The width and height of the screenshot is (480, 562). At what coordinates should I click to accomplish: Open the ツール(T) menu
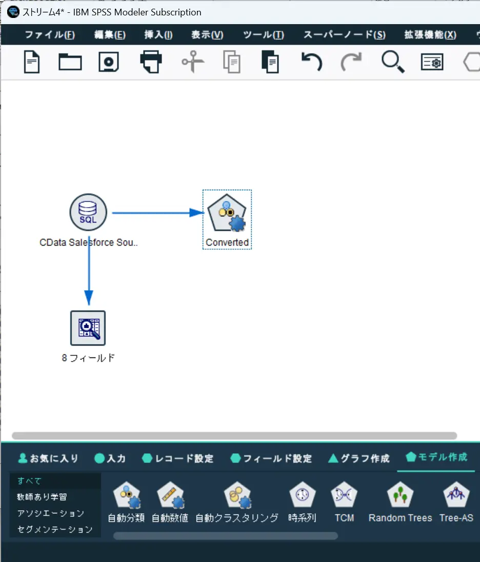pos(264,35)
